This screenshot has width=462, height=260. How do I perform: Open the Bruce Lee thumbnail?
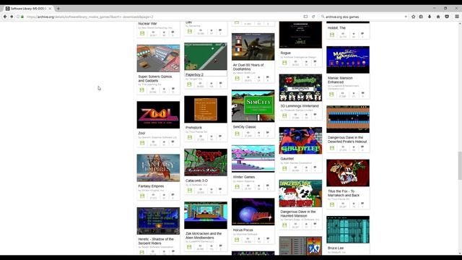348,230
